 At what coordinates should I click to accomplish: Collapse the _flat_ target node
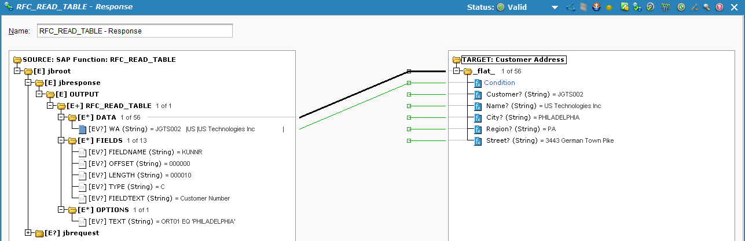pos(456,71)
